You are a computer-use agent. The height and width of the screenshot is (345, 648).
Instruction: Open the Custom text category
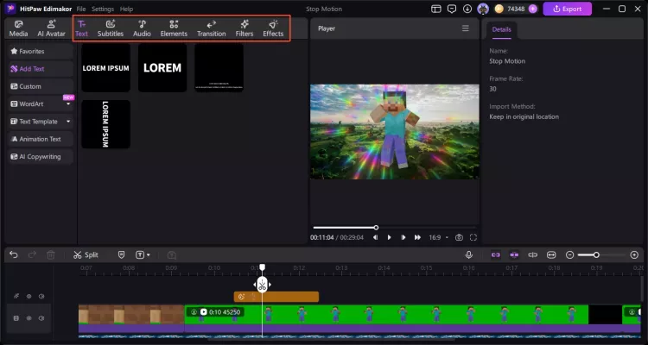click(40, 86)
